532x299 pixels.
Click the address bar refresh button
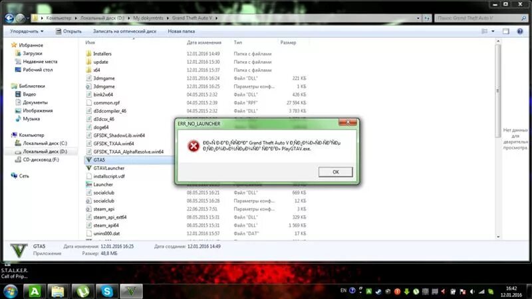[427, 18]
